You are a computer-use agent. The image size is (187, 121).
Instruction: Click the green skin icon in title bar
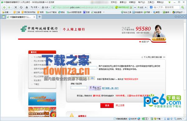coord(169,2)
